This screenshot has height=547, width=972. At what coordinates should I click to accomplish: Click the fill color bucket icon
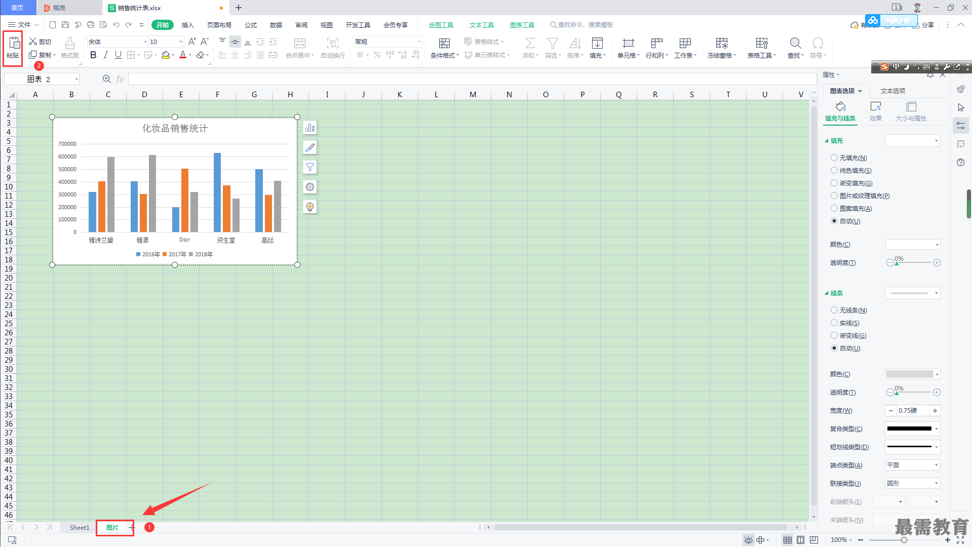click(166, 55)
